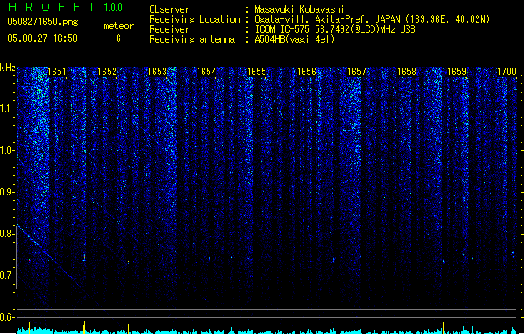Click the Receiving Location field label
This screenshot has height=334, width=525.
point(194,19)
